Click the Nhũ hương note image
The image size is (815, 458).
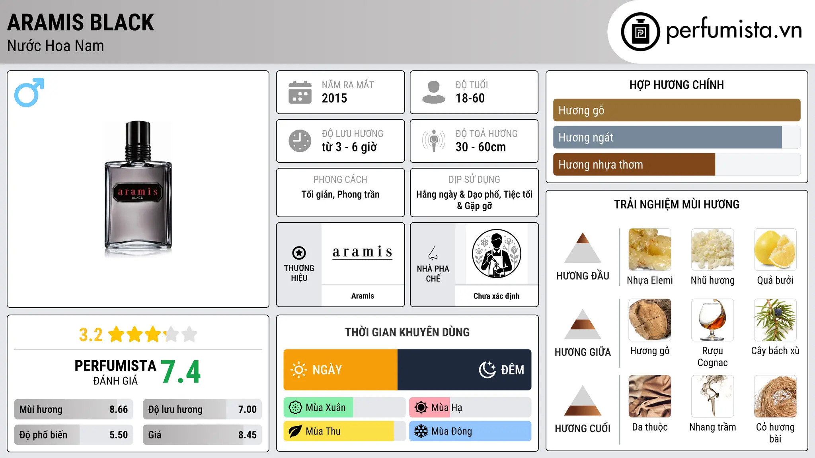tap(712, 250)
